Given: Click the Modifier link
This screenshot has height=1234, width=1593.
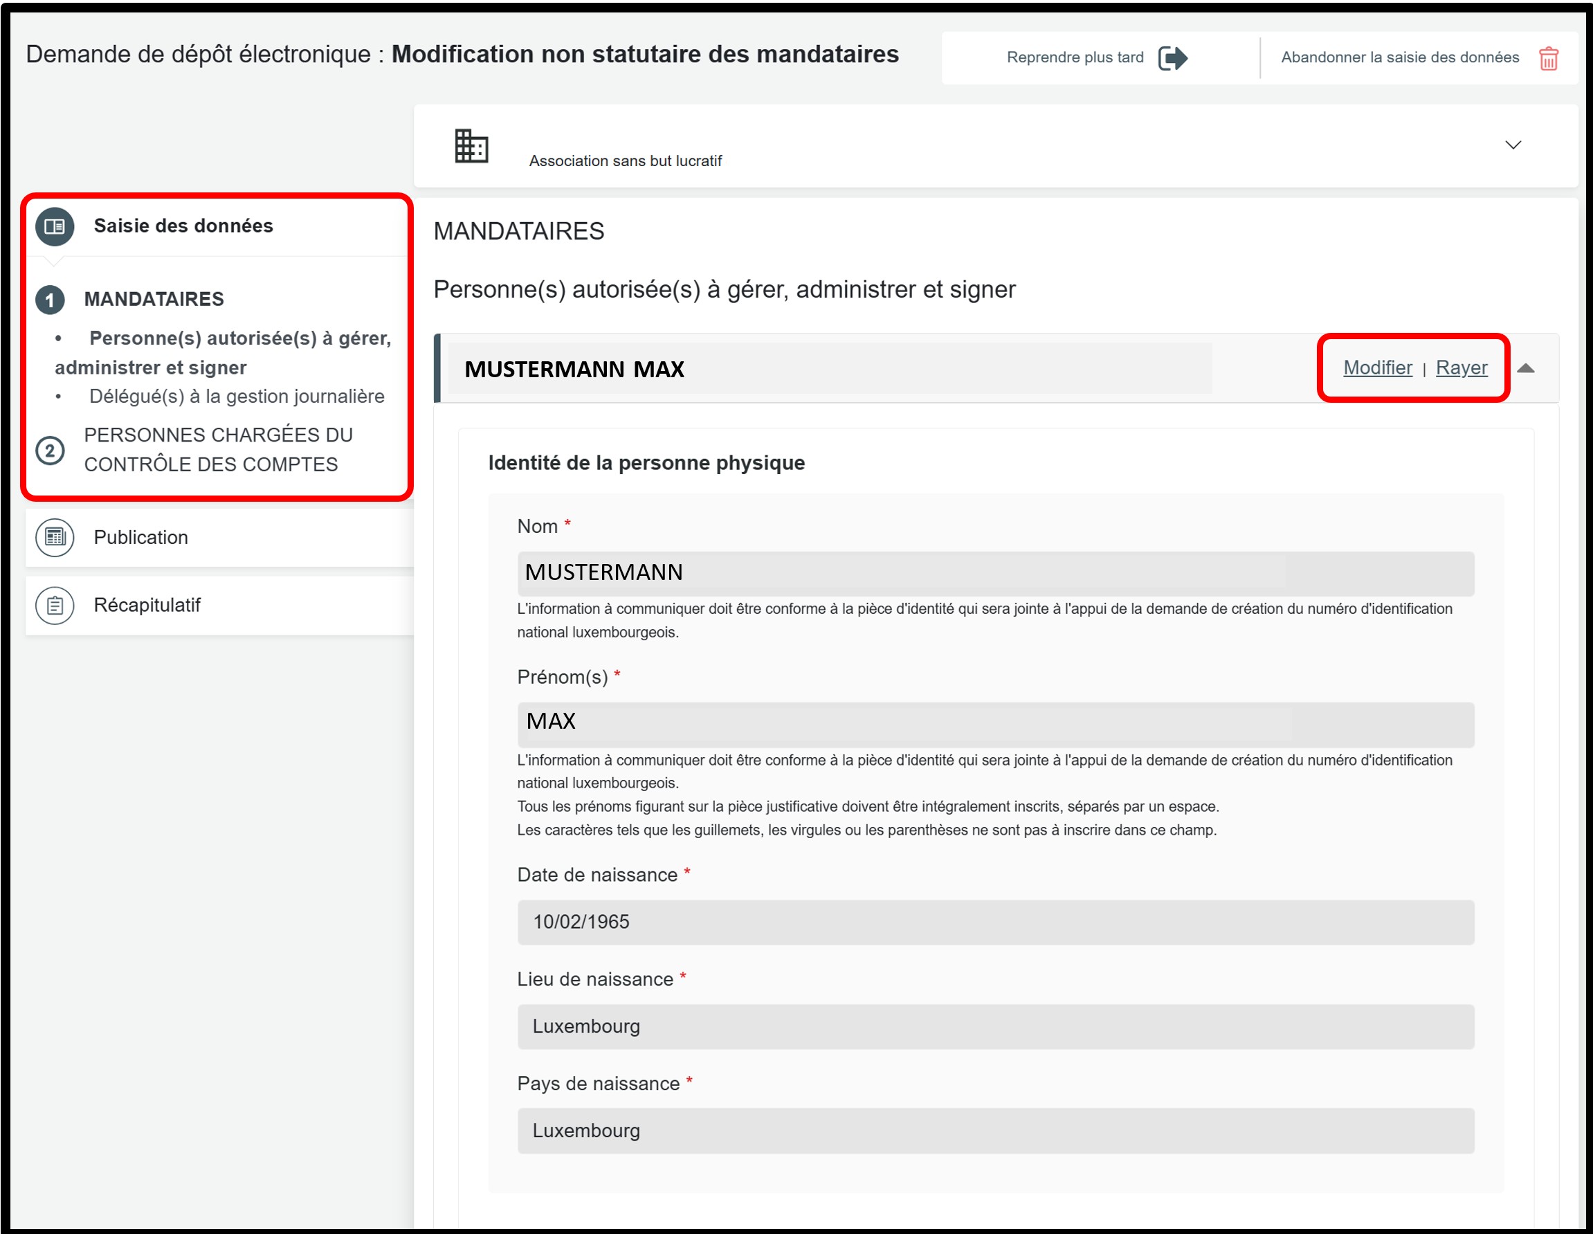Looking at the screenshot, I should [1377, 368].
